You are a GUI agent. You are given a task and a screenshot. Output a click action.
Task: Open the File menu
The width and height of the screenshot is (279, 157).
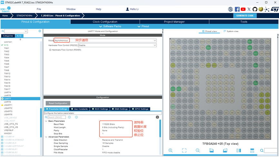pyautogui.click(x=39, y=9)
